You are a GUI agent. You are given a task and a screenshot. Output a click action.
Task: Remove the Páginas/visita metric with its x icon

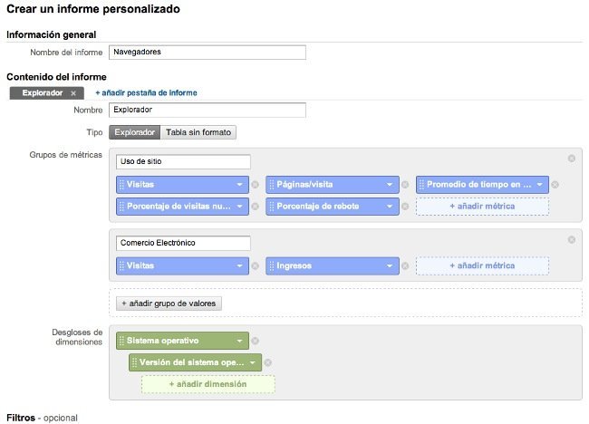(x=405, y=185)
